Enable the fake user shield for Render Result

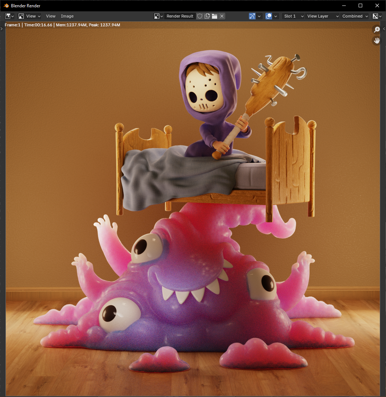pyautogui.click(x=200, y=16)
